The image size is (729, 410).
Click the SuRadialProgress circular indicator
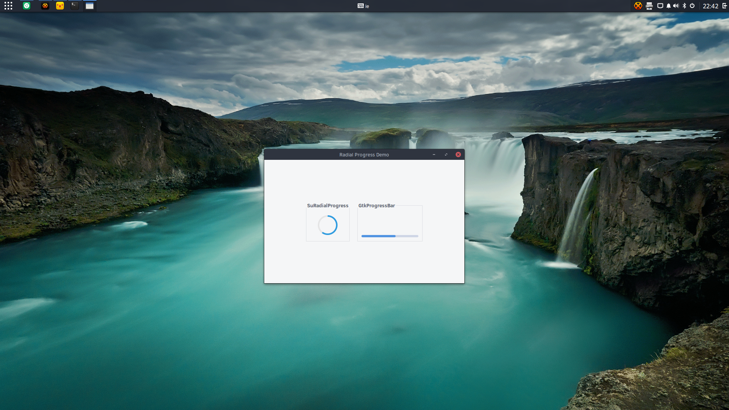[x=328, y=225]
